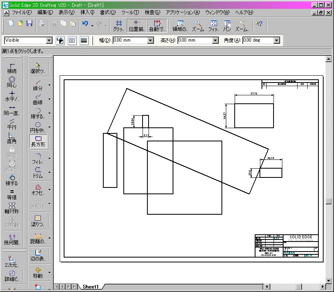Viewport: 334px width, 292px height.
Task: Click the vertical scrollbar thumb
Action: point(328,201)
